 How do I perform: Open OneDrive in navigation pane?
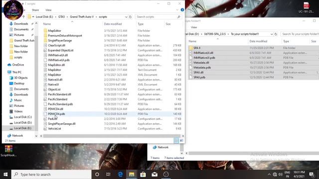coord(18,65)
